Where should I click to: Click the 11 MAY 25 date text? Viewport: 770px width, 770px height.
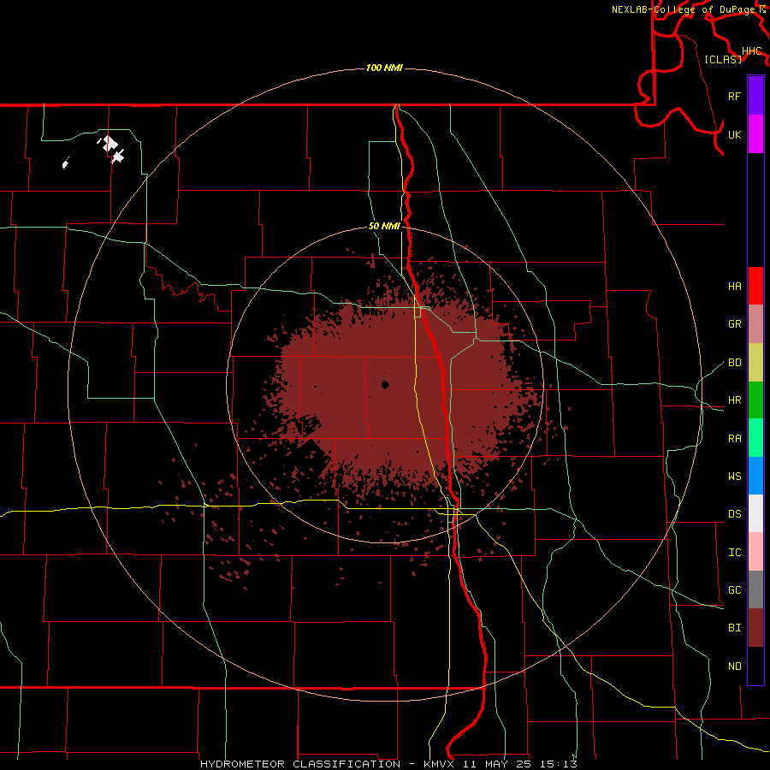pyautogui.click(x=497, y=764)
